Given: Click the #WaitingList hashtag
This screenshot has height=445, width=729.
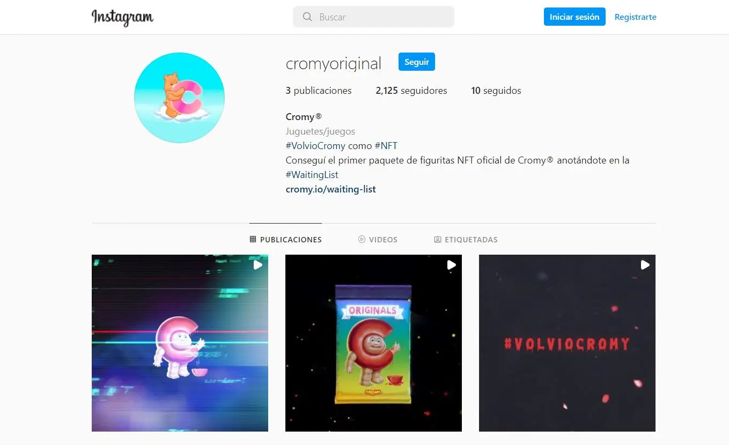Looking at the screenshot, I should pyautogui.click(x=312, y=175).
